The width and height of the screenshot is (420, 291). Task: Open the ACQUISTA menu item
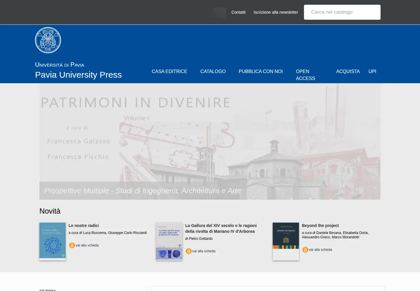348,71
